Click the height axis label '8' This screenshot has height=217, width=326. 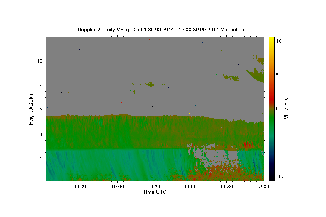41,85
